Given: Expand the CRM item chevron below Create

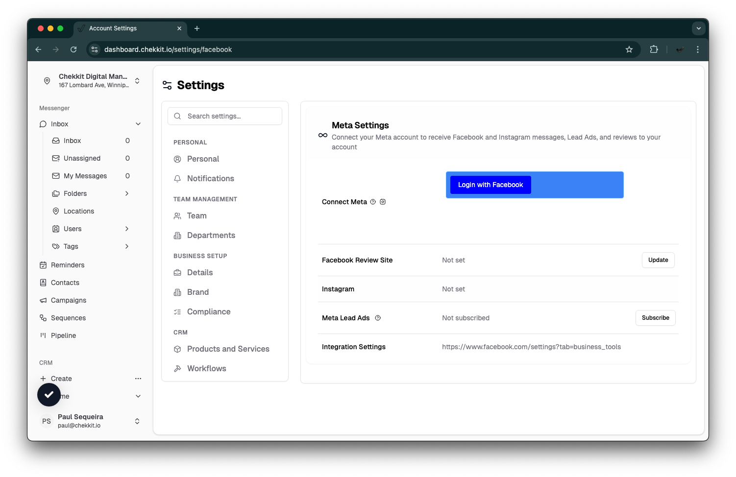Looking at the screenshot, I should 138,396.
